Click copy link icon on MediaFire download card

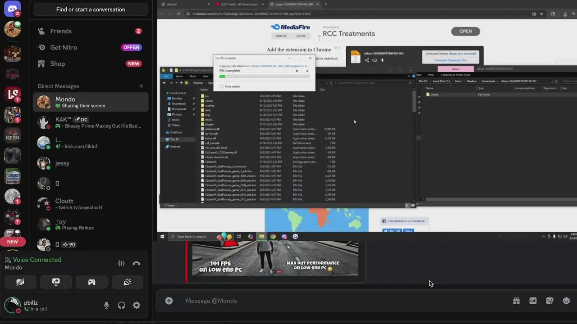pos(375,60)
